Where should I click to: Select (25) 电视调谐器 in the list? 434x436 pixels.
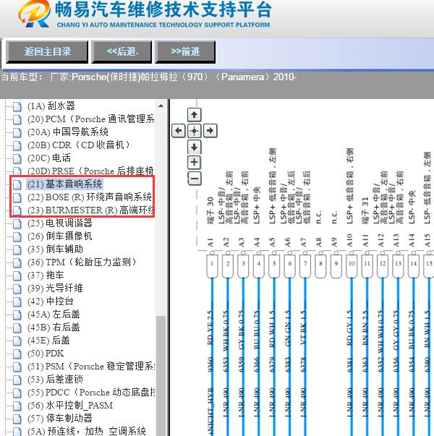point(60,223)
